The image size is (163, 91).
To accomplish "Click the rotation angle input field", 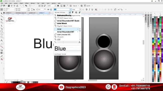I will tap(40, 10).
